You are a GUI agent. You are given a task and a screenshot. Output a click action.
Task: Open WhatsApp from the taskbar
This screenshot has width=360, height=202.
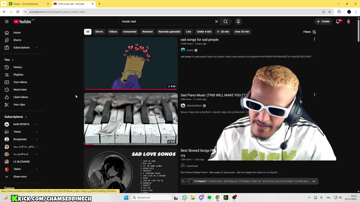click(x=184, y=198)
